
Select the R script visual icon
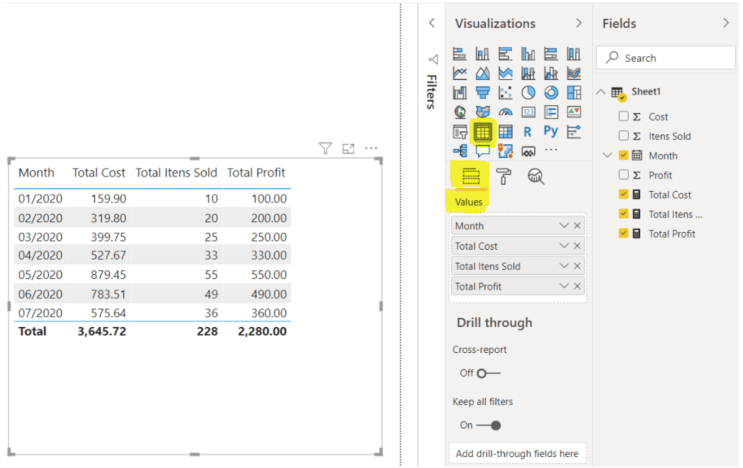(527, 131)
